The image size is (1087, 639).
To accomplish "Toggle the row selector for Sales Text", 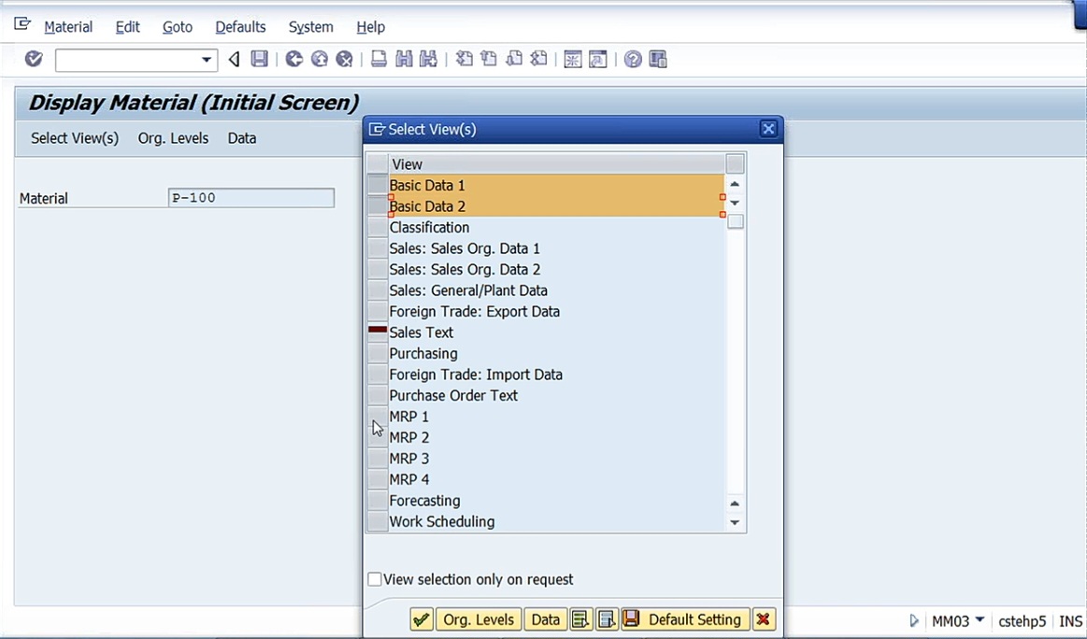I will (x=377, y=332).
